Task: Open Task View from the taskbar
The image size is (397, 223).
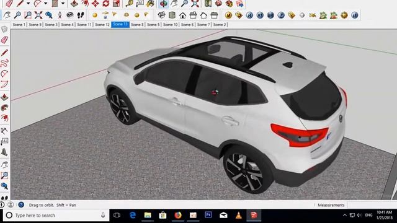Action: click(117, 215)
